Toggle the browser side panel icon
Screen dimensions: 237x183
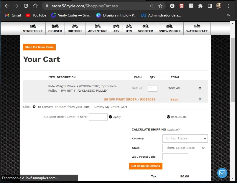click(210, 6)
